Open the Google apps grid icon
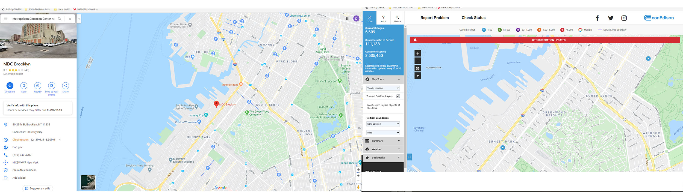 click(348, 19)
